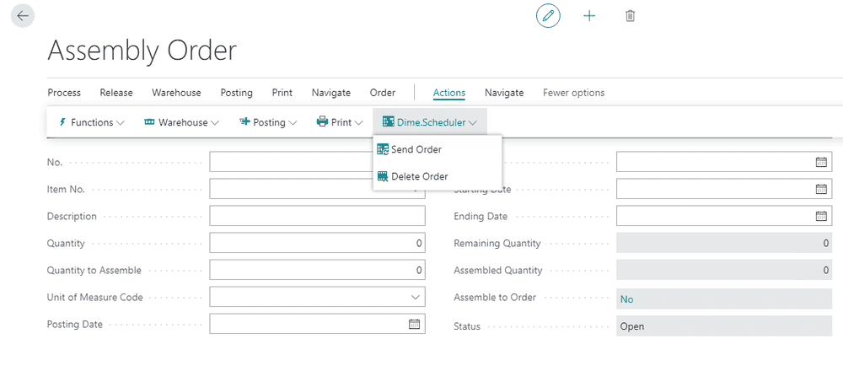Click the Remaining Quantity value
Screen dimensions: 843x366
tap(724, 243)
